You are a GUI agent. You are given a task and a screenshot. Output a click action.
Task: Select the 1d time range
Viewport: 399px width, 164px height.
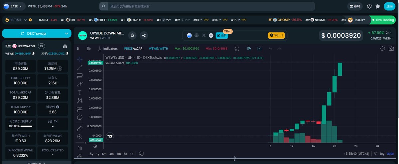(132, 154)
